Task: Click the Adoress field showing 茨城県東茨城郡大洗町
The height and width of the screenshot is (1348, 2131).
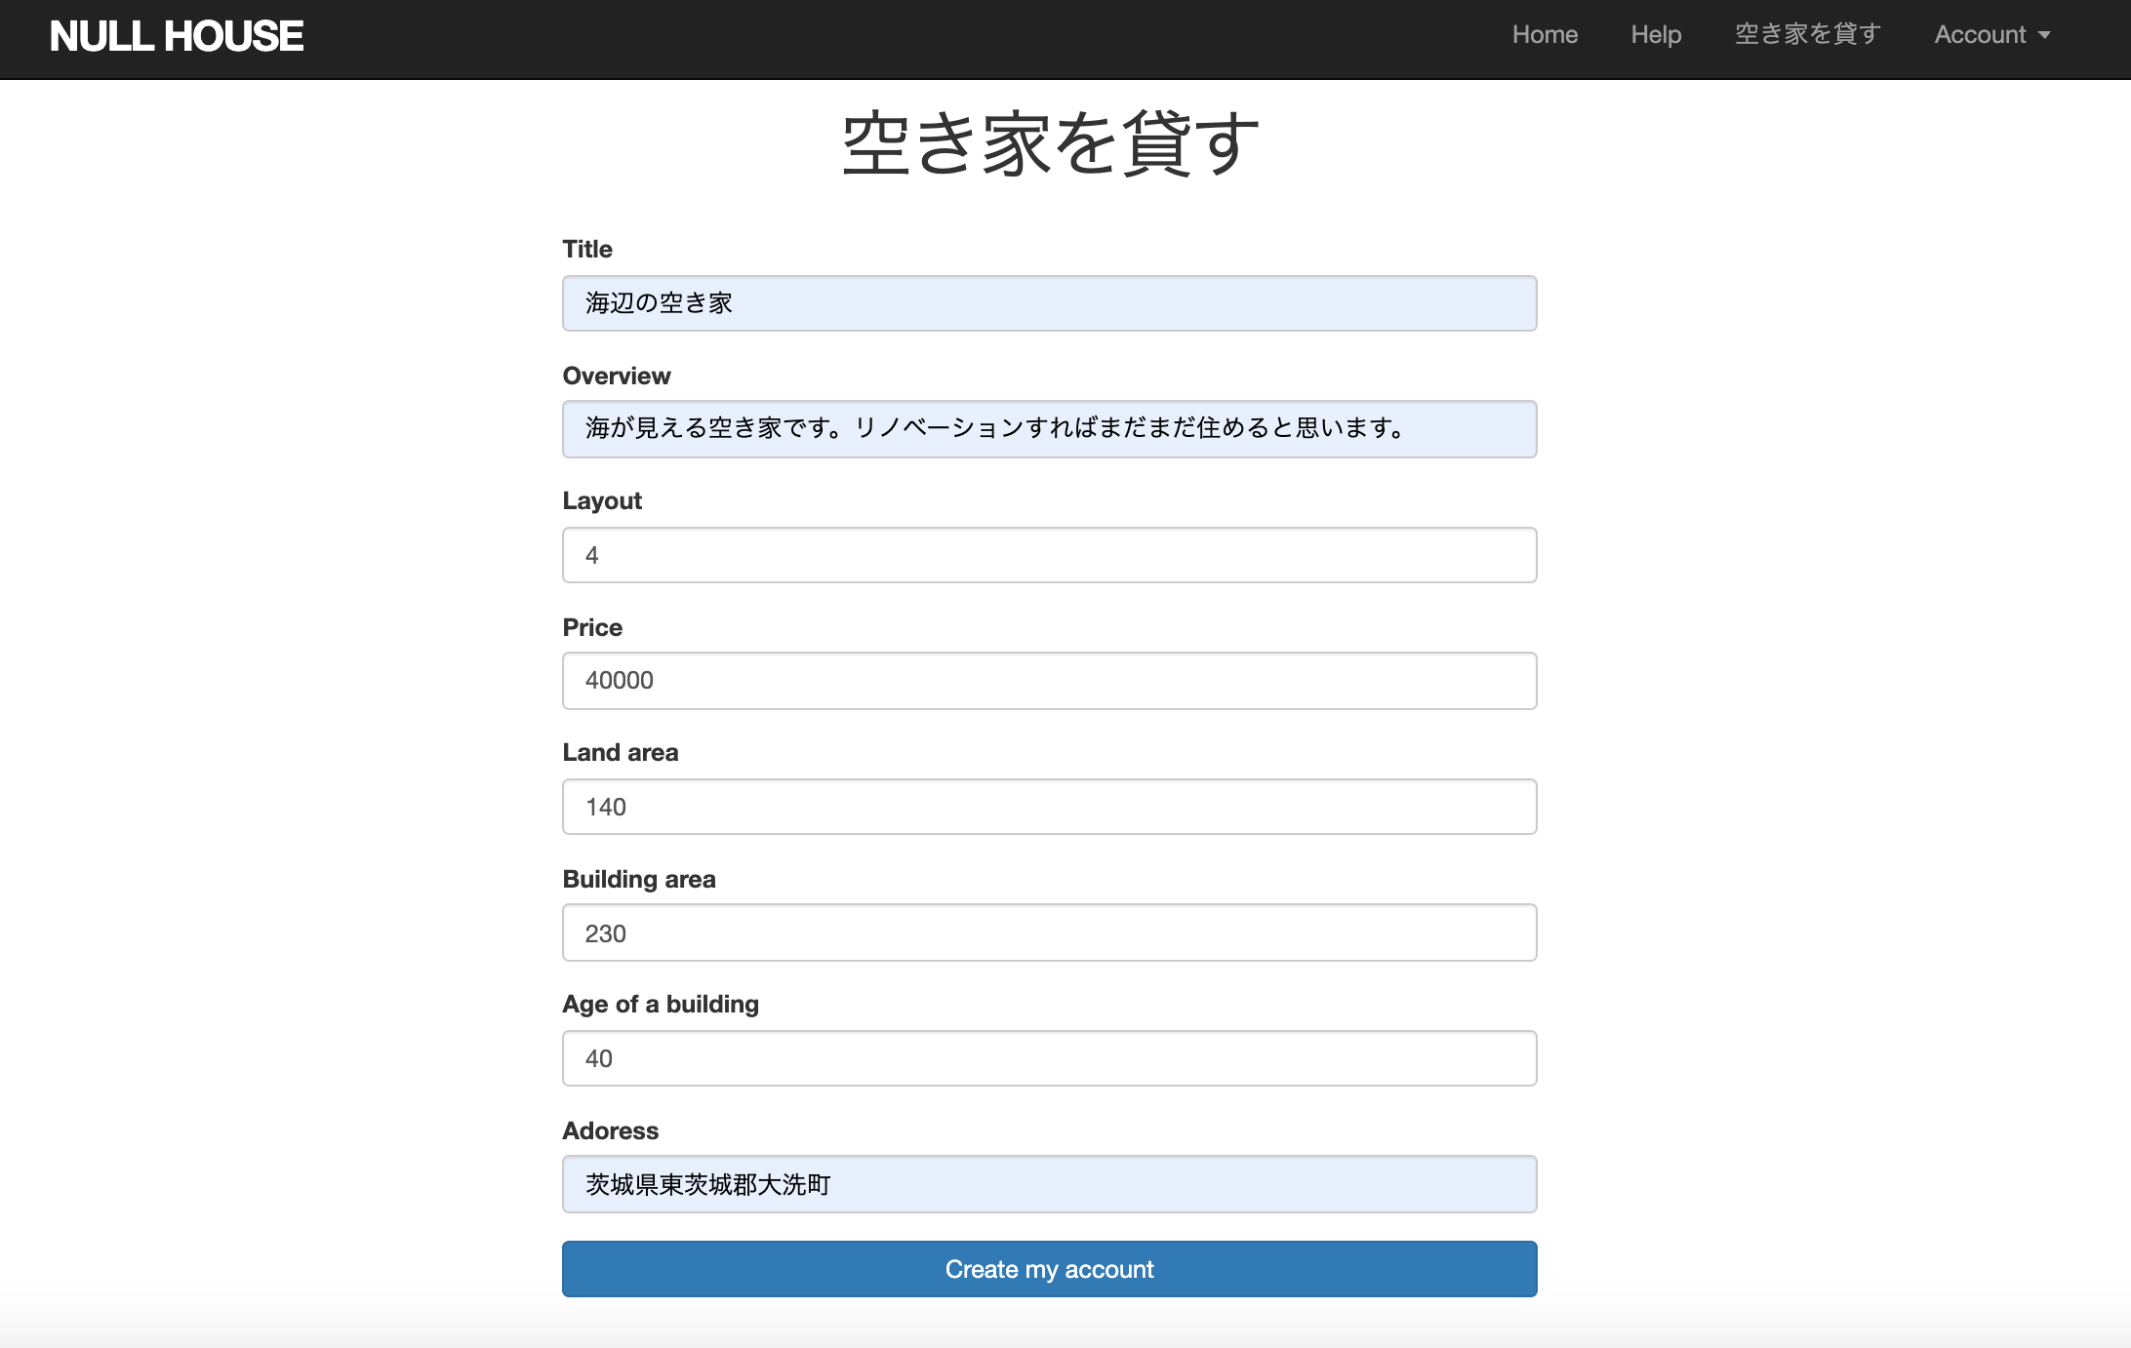Action: (1049, 1184)
